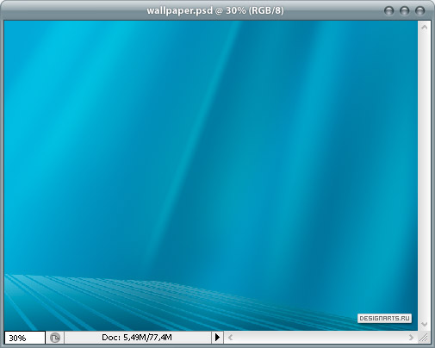Click the round status bar icon beside zoom field
Image resolution: width=435 pixels, height=348 pixels.
55,338
